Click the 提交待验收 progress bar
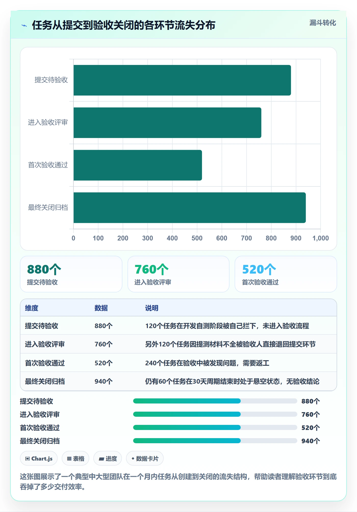Viewport: 357px width, 512px height. point(215,401)
